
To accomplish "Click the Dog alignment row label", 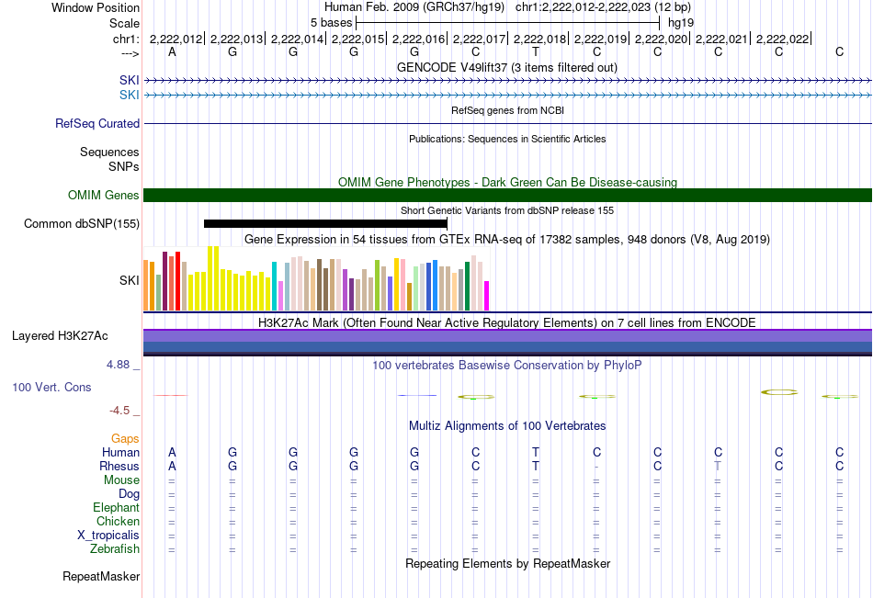I will click(x=129, y=494).
